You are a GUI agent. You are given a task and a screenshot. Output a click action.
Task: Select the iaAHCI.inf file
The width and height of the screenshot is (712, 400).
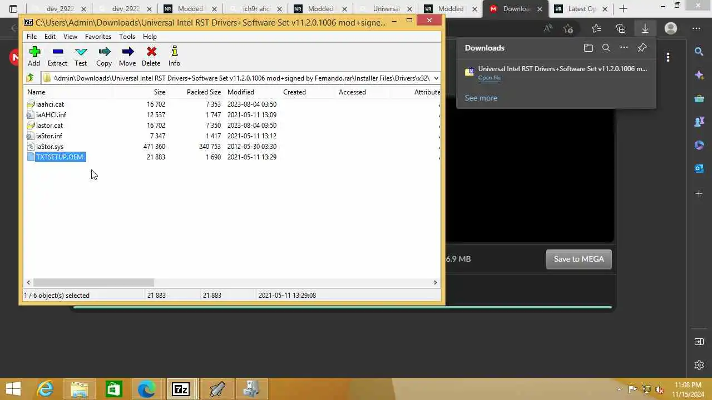click(x=51, y=115)
